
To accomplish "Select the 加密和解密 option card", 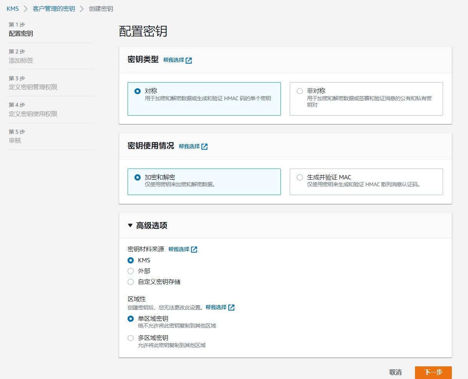I will (204, 182).
